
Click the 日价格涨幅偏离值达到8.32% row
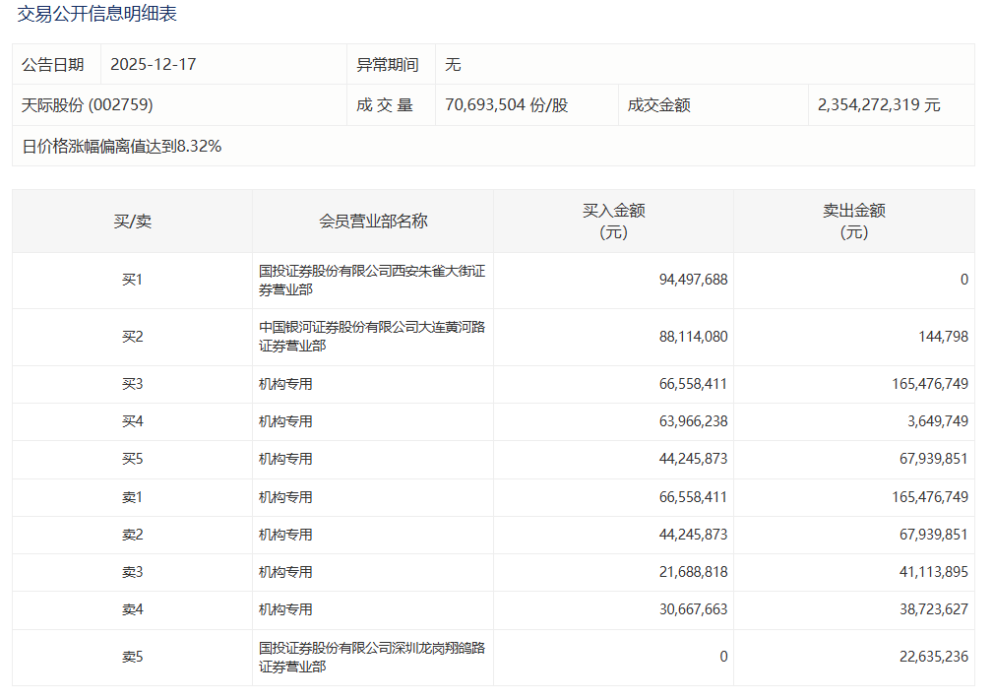[122, 147]
